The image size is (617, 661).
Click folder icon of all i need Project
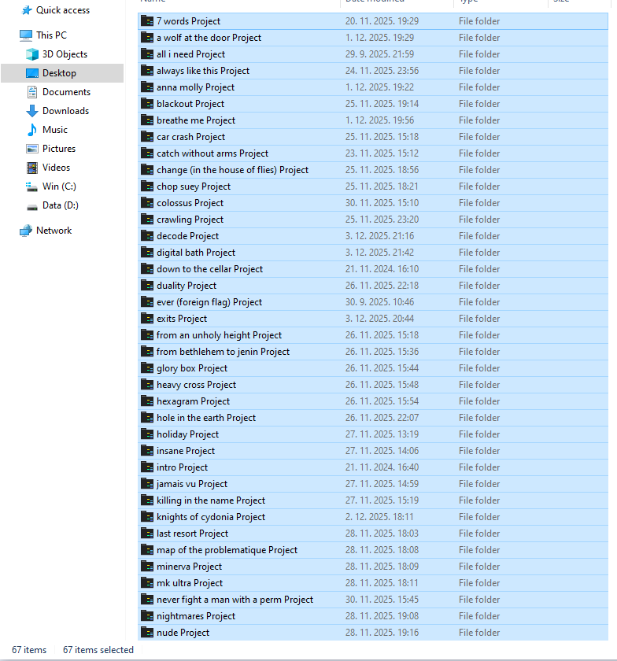pyautogui.click(x=147, y=54)
